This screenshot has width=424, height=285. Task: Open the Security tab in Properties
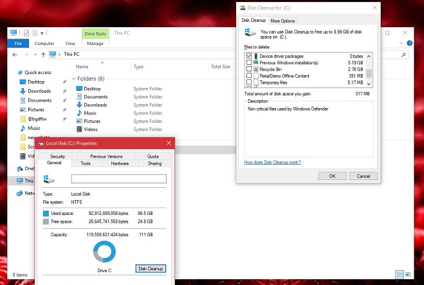58,156
